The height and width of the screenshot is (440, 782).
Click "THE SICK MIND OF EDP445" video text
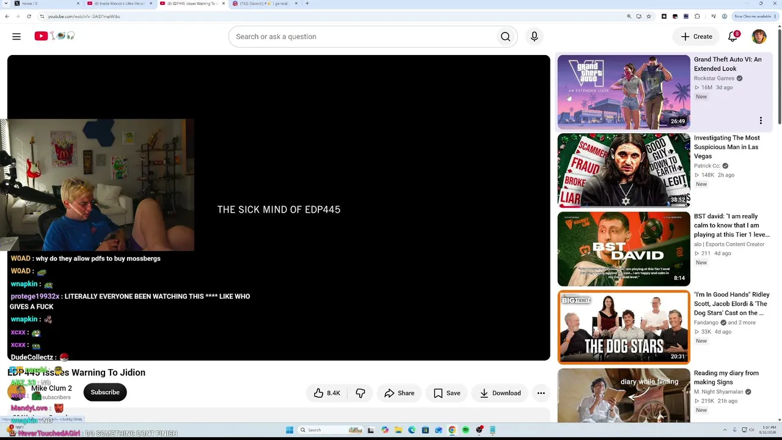click(x=279, y=210)
